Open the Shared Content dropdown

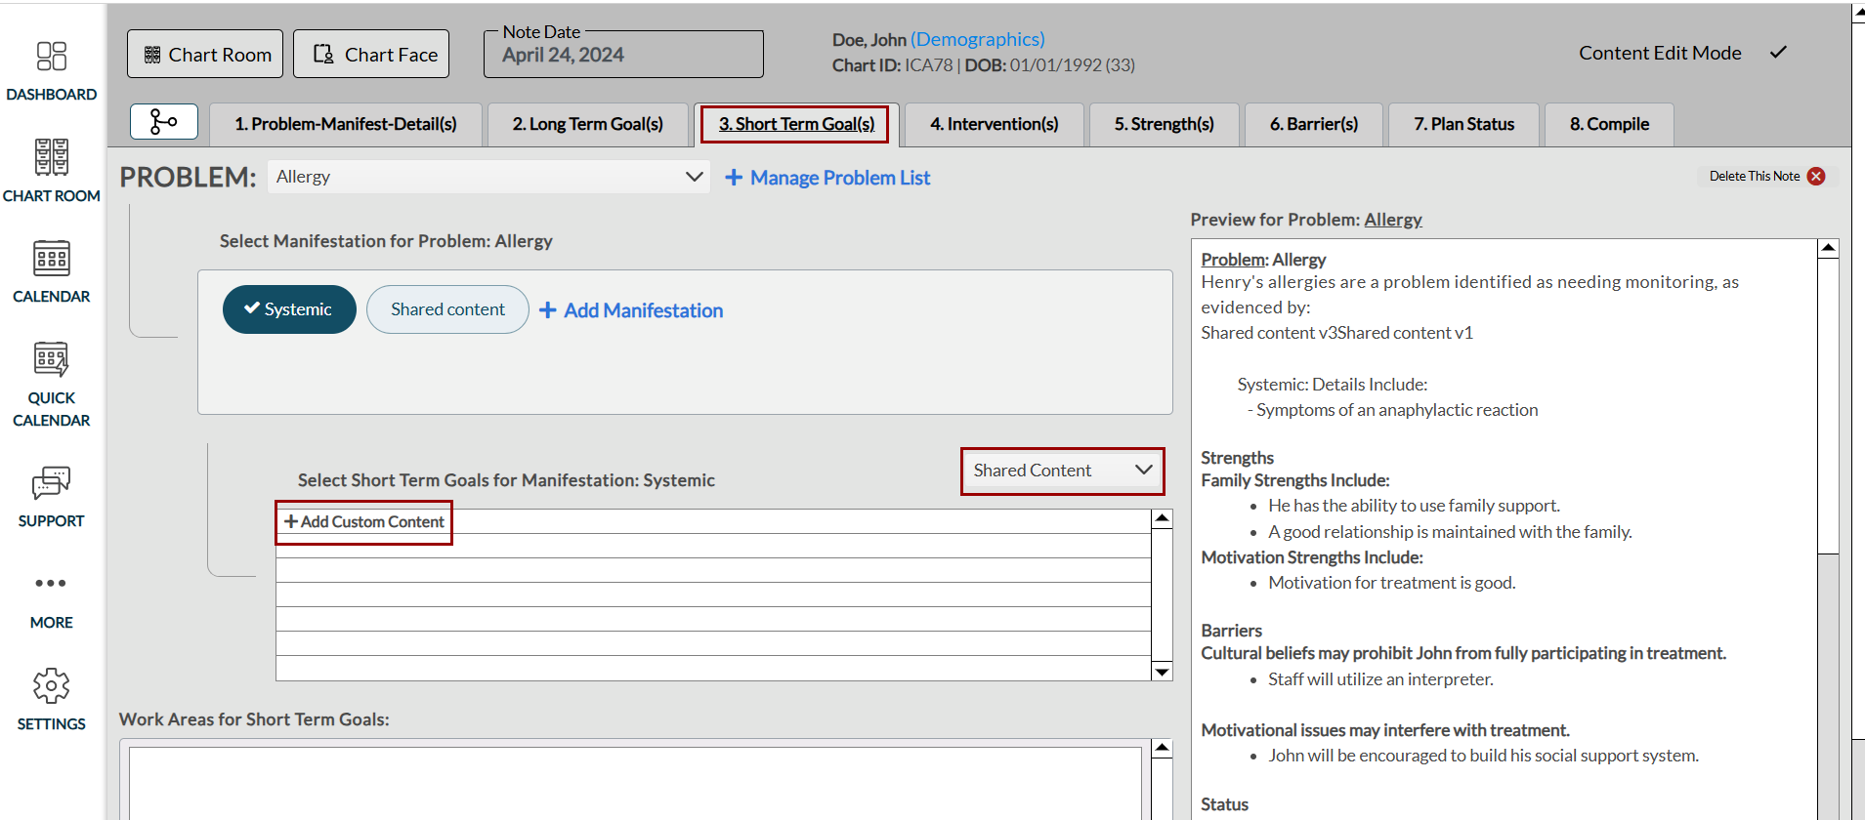[x=1062, y=471]
